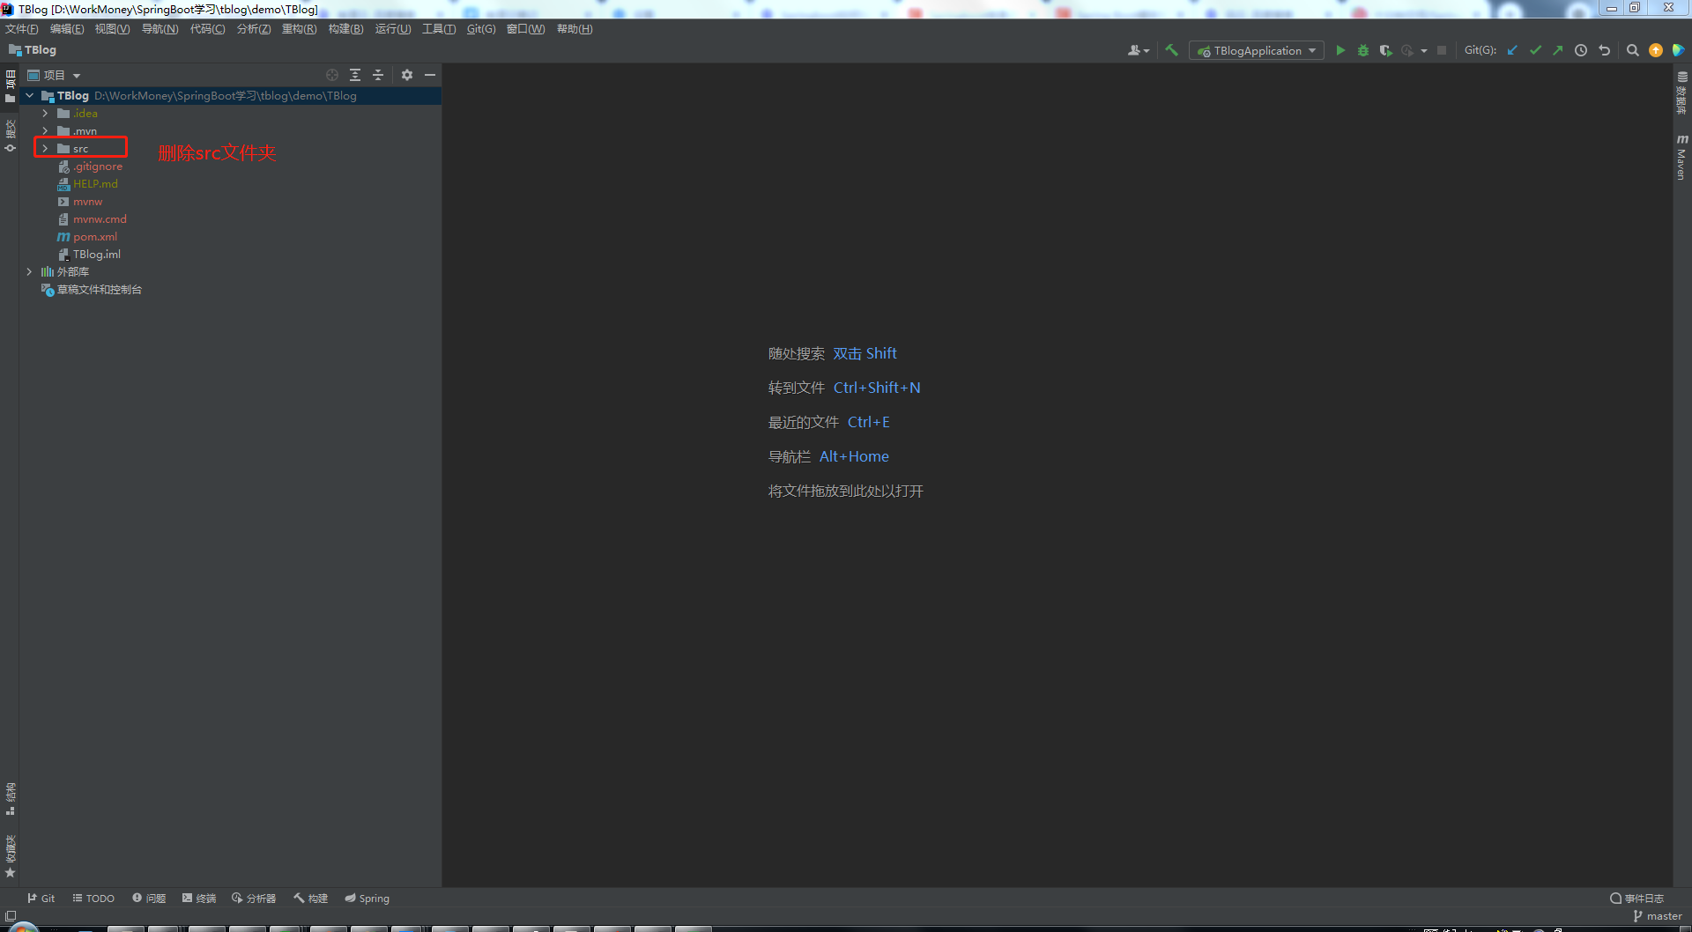Open search everywhere magnifier icon
Screen dimensions: 1692x932
(1632, 51)
